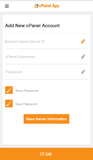Click the white checkmark in Show Password box
The width and height of the screenshot is (93, 160).
coord(9,90)
